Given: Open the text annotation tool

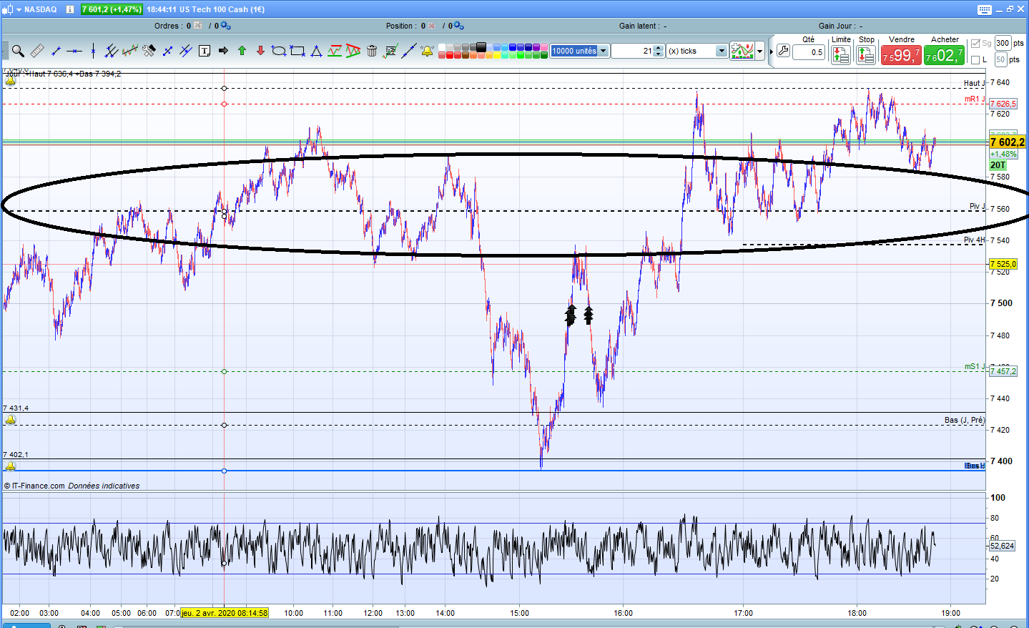Looking at the screenshot, I should click(x=205, y=51).
